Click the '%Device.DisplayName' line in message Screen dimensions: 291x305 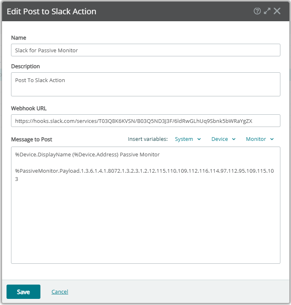(x=87, y=154)
